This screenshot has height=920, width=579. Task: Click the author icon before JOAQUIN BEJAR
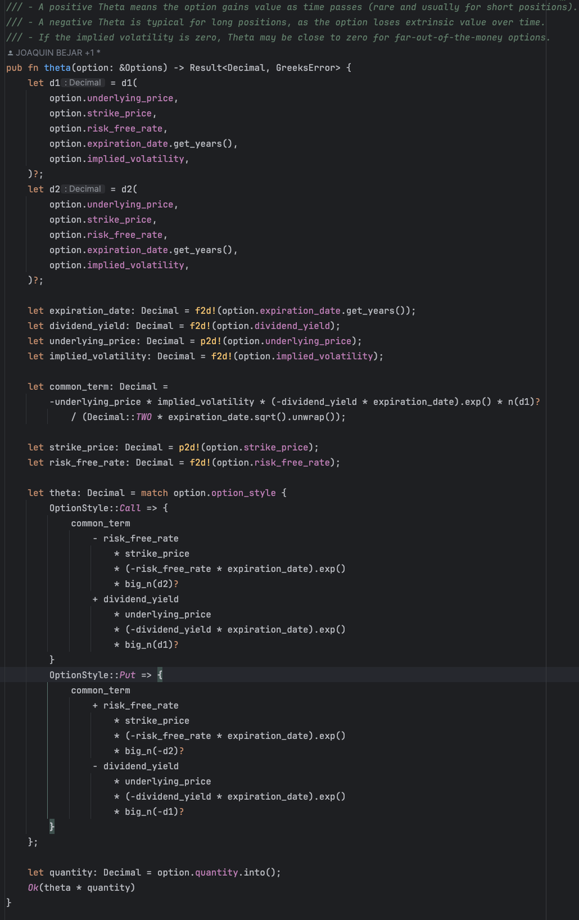[9, 52]
